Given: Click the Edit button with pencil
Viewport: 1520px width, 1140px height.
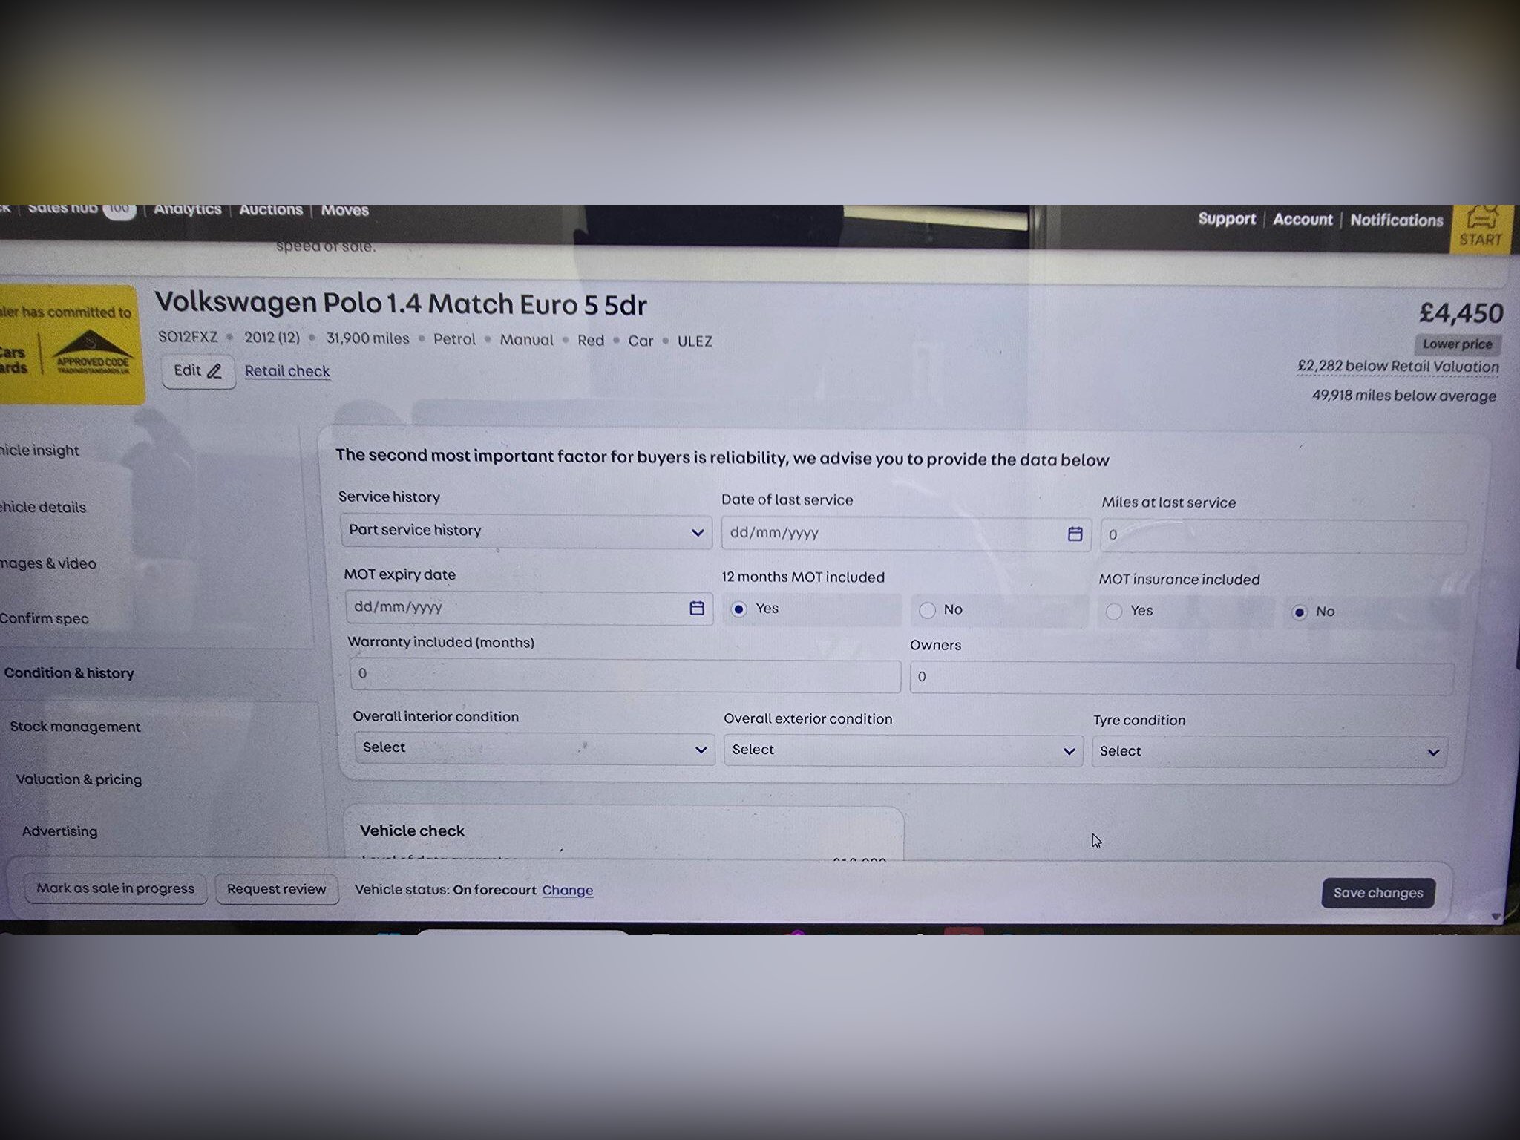Looking at the screenshot, I should pyautogui.click(x=198, y=371).
